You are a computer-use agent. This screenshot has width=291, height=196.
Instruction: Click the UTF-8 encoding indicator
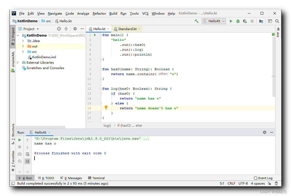[243, 184]
